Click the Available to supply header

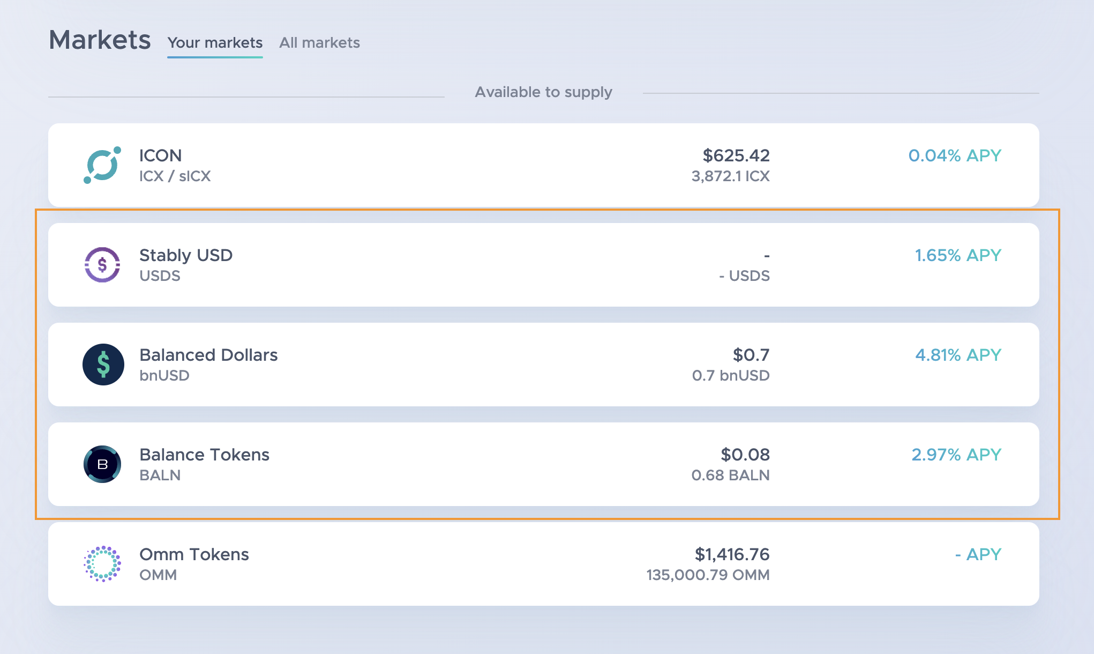[543, 92]
